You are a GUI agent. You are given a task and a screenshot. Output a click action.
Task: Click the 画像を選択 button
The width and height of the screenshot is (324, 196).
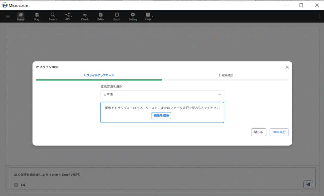point(161,116)
